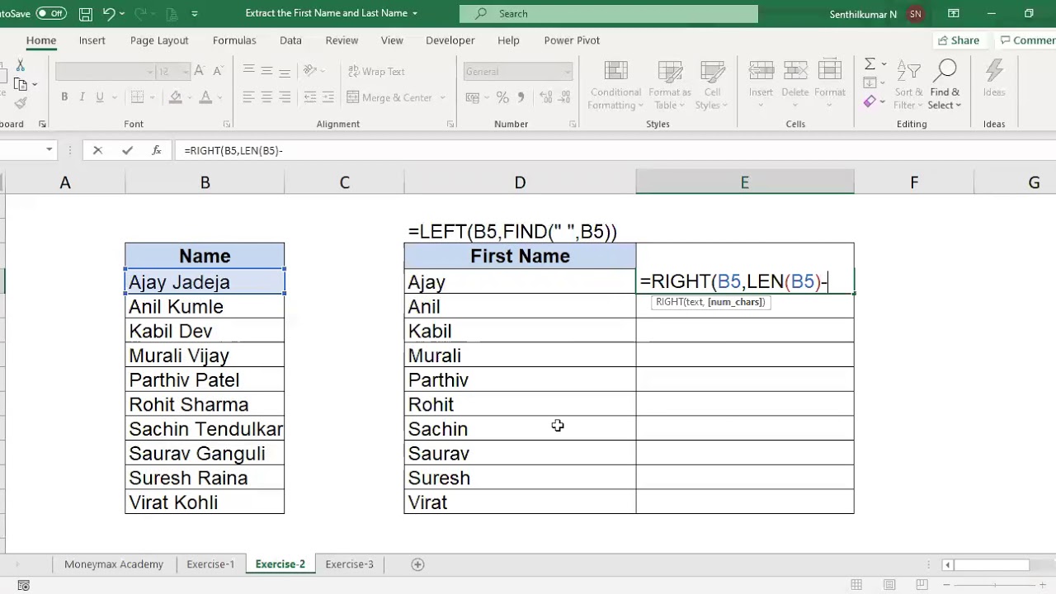Viewport: 1056px width, 594px height.
Task: Open the font name combo box
Action: point(105,72)
